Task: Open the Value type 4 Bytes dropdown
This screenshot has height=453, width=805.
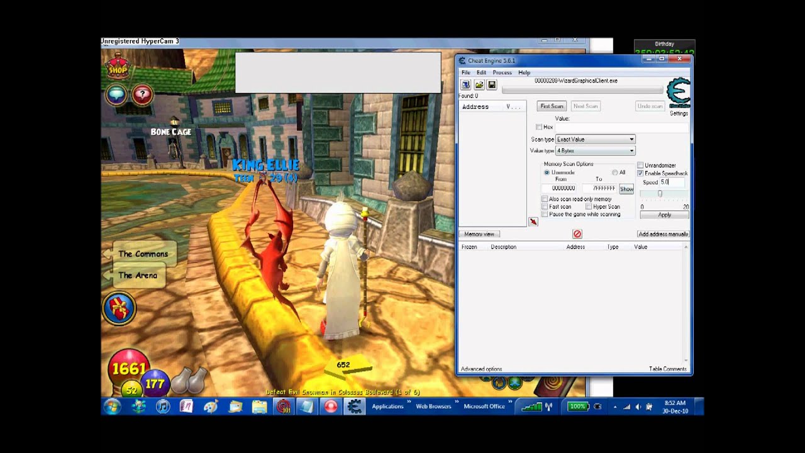Action: click(595, 150)
